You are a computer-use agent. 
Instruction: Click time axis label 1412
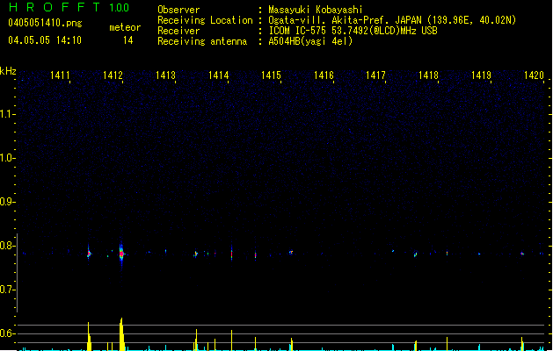(x=113, y=75)
